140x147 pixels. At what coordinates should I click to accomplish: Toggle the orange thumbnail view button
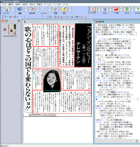pyautogui.click(x=3, y=21)
